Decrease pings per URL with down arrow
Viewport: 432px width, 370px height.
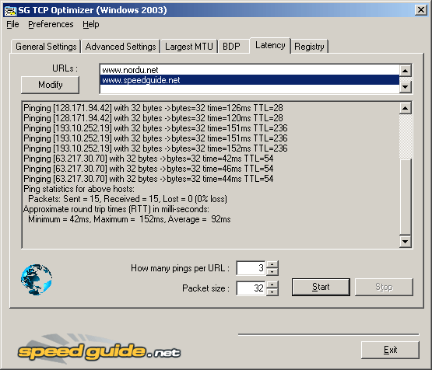(x=272, y=272)
